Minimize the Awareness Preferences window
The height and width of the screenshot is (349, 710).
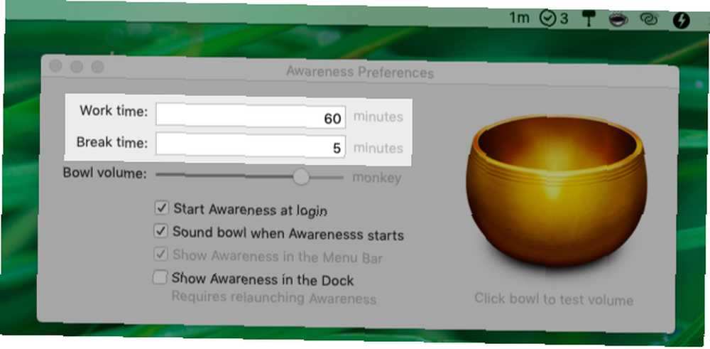[77, 67]
